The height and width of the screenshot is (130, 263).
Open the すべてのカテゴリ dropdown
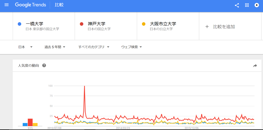(94, 47)
